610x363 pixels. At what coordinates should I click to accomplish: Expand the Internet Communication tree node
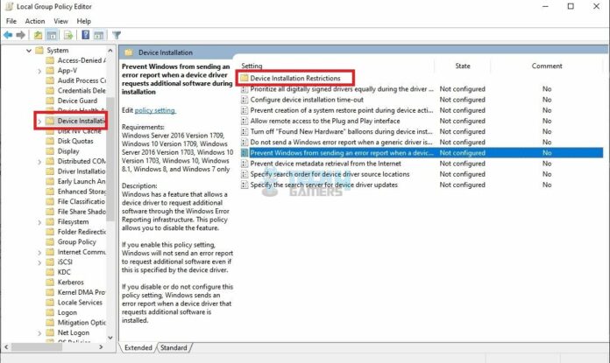point(39,253)
